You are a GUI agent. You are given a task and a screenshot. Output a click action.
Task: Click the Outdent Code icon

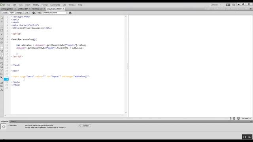[x=2, y=86]
